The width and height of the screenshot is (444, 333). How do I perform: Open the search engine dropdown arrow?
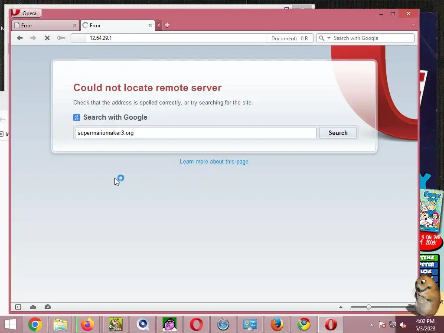[x=329, y=38]
